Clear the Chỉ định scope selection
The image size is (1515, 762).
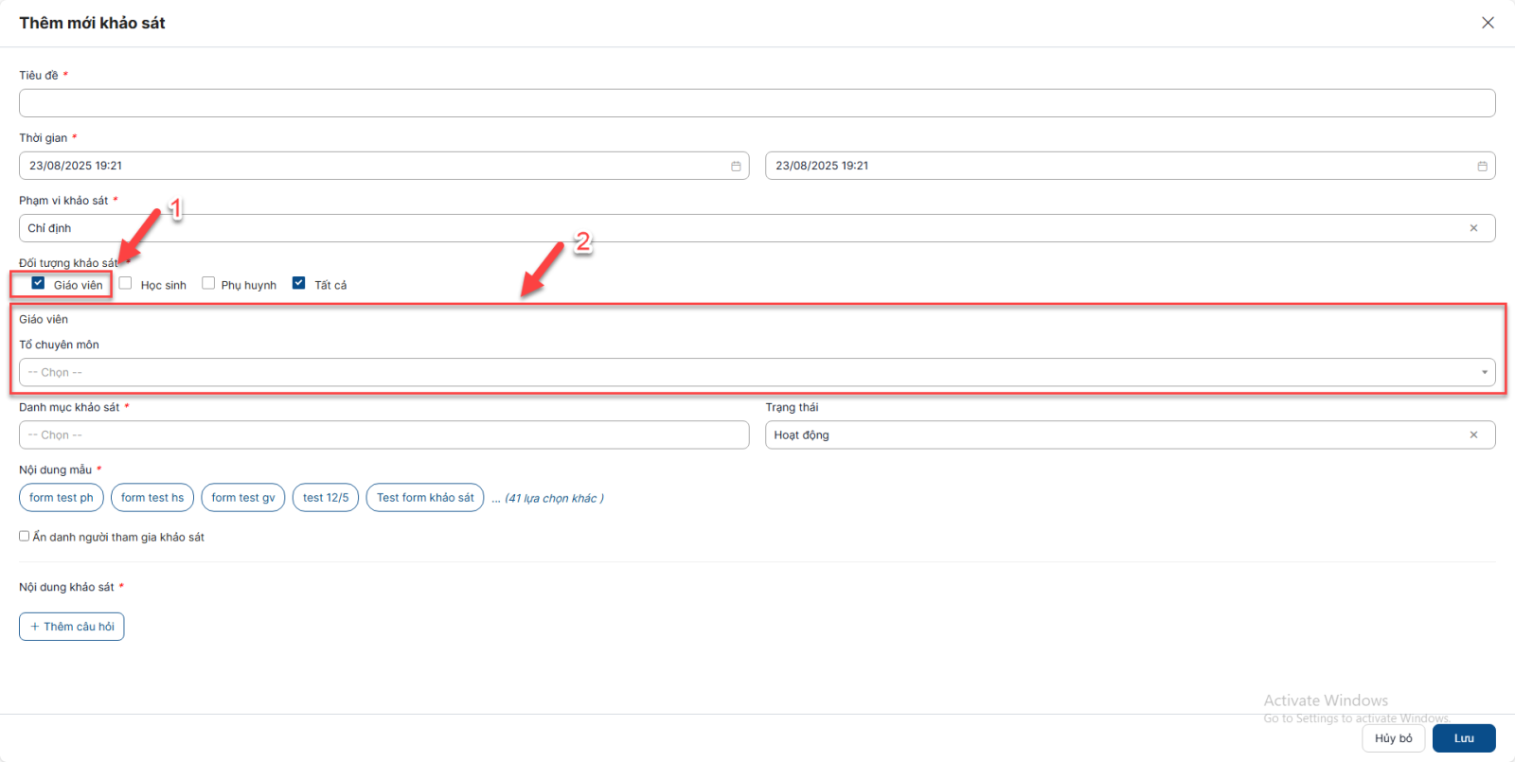click(x=1473, y=228)
